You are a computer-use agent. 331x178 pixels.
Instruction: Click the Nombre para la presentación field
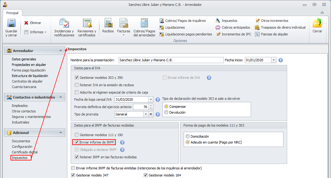(x=171, y=60)
